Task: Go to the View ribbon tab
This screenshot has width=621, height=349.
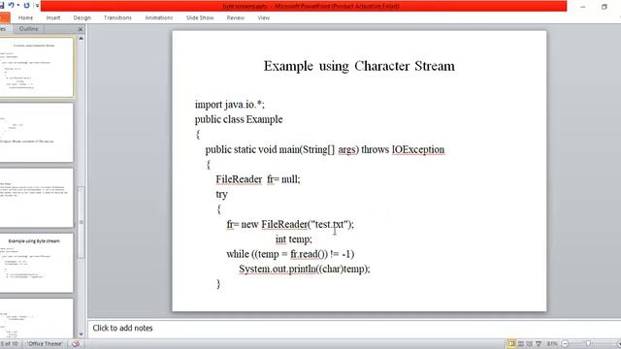Action: (263, 17)
